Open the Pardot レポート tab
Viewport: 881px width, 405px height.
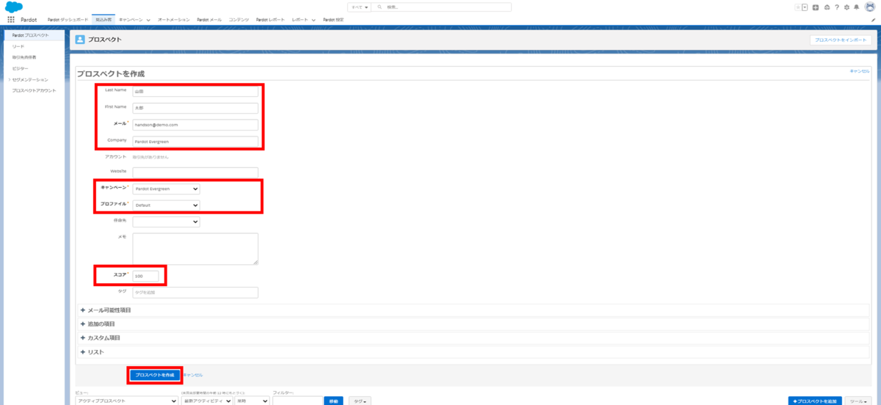(271, 19)
